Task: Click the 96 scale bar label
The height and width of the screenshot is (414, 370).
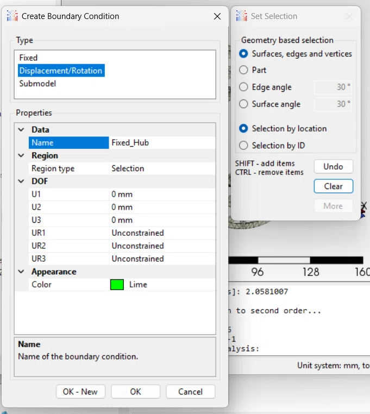Action: pyautogui.click(x=258, y=272)
